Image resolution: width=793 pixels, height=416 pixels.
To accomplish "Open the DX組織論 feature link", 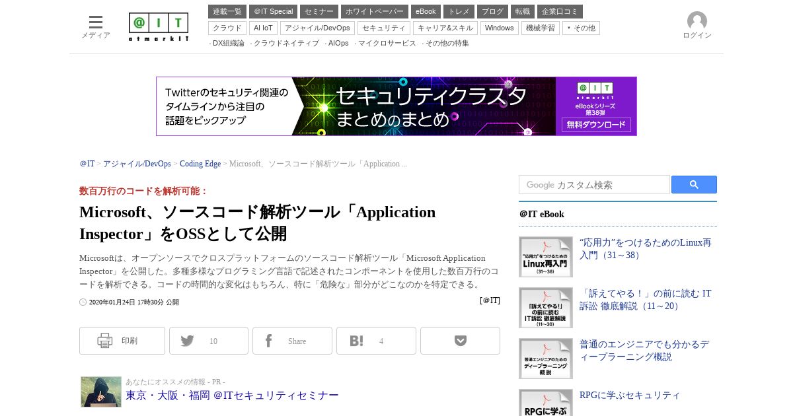I will [x=228, y=43].
